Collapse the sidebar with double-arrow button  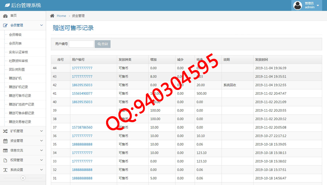(x=23, y=178)
